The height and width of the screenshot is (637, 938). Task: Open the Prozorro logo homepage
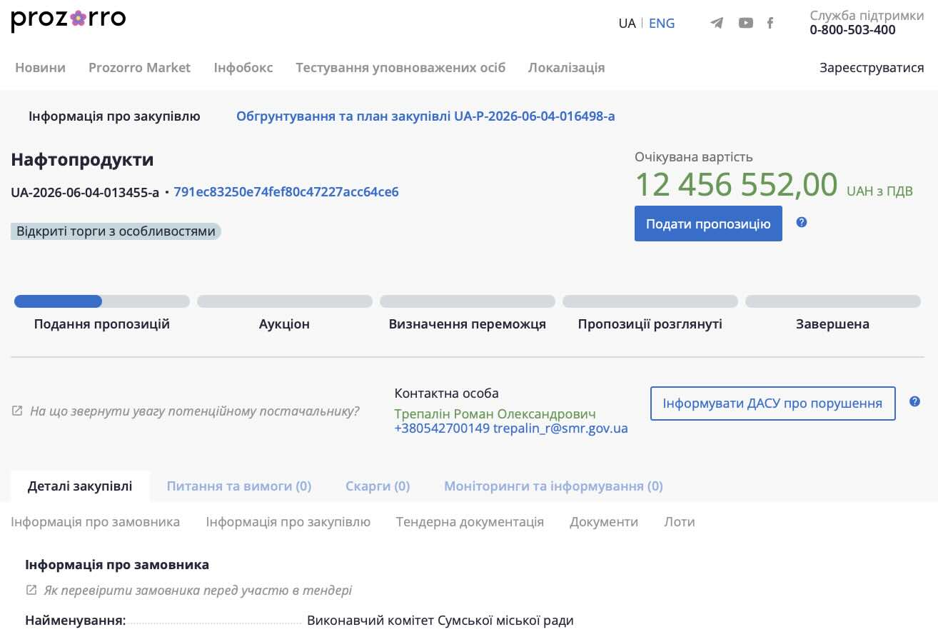click(69, 20)
